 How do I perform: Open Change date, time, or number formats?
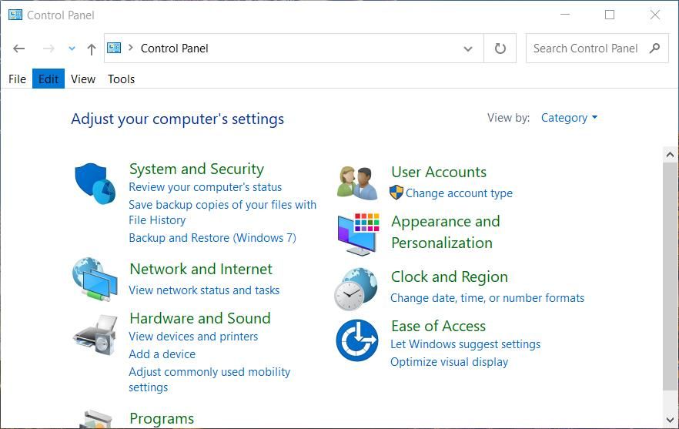pyautogui.click(x=487, y=298)
